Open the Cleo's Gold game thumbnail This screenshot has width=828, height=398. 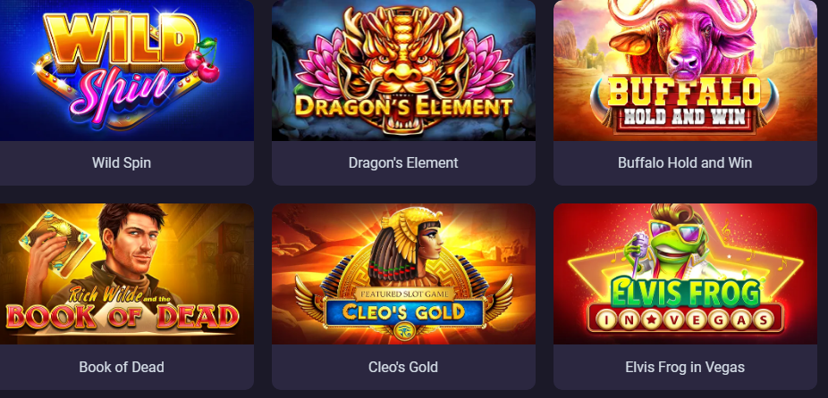403,274
